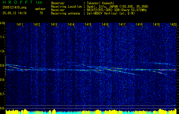Click the meteor label
Screen dimensions: 179x114
(x=40, y=9)
